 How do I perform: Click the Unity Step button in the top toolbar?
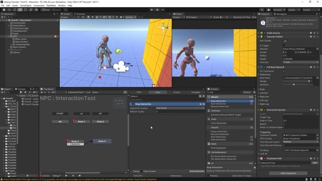click(163, 10)
